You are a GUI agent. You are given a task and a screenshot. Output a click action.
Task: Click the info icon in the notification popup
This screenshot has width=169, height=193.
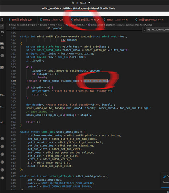tap(164, 176)
